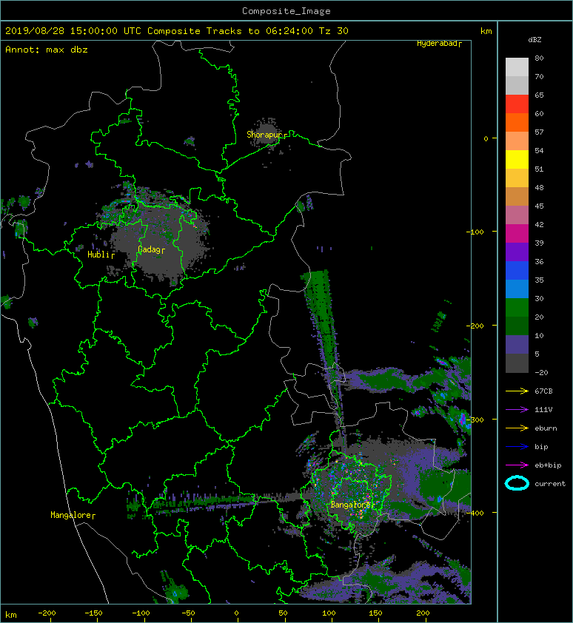Click the -400 y-axis tick label
573x623 pixels.
(x=475, y=513)
